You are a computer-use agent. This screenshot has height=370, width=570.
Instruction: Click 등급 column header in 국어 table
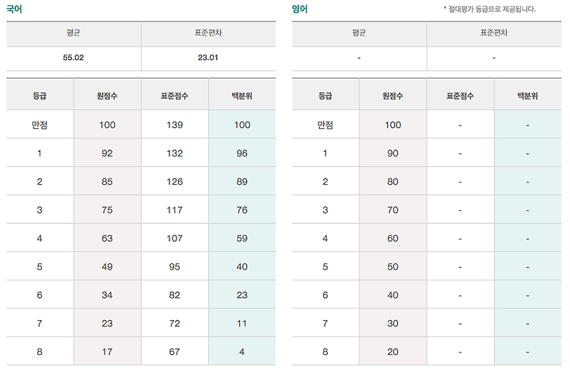(x=40, y=96)
